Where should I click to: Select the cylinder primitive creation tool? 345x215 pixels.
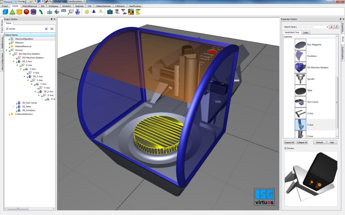20,12
